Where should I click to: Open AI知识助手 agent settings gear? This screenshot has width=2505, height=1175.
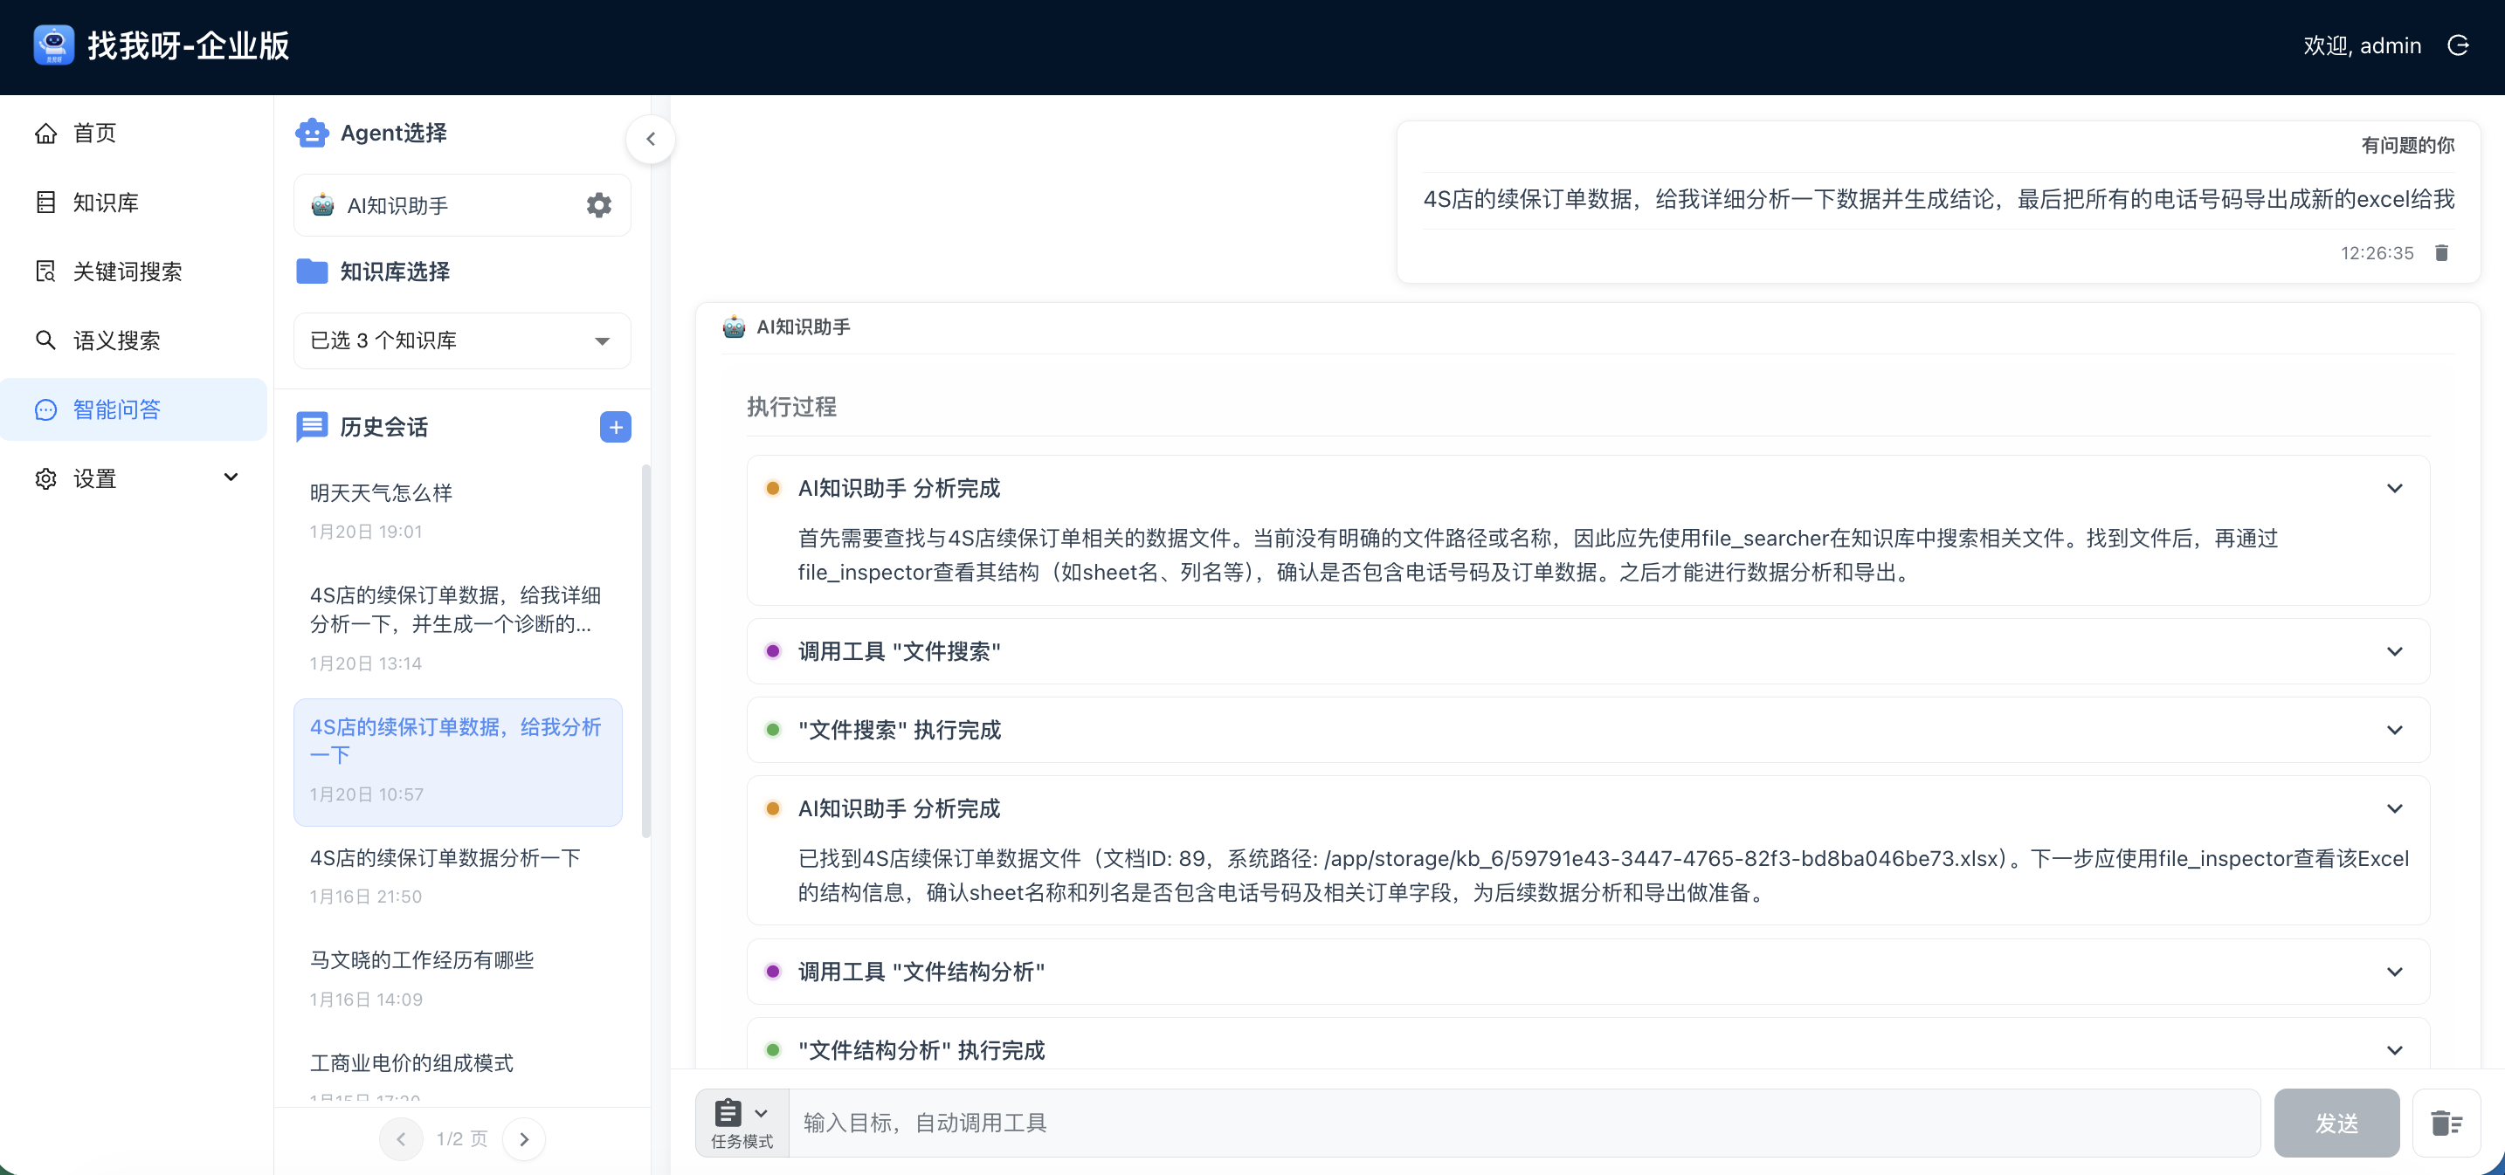pyautogui.click(x=599, y=204)
